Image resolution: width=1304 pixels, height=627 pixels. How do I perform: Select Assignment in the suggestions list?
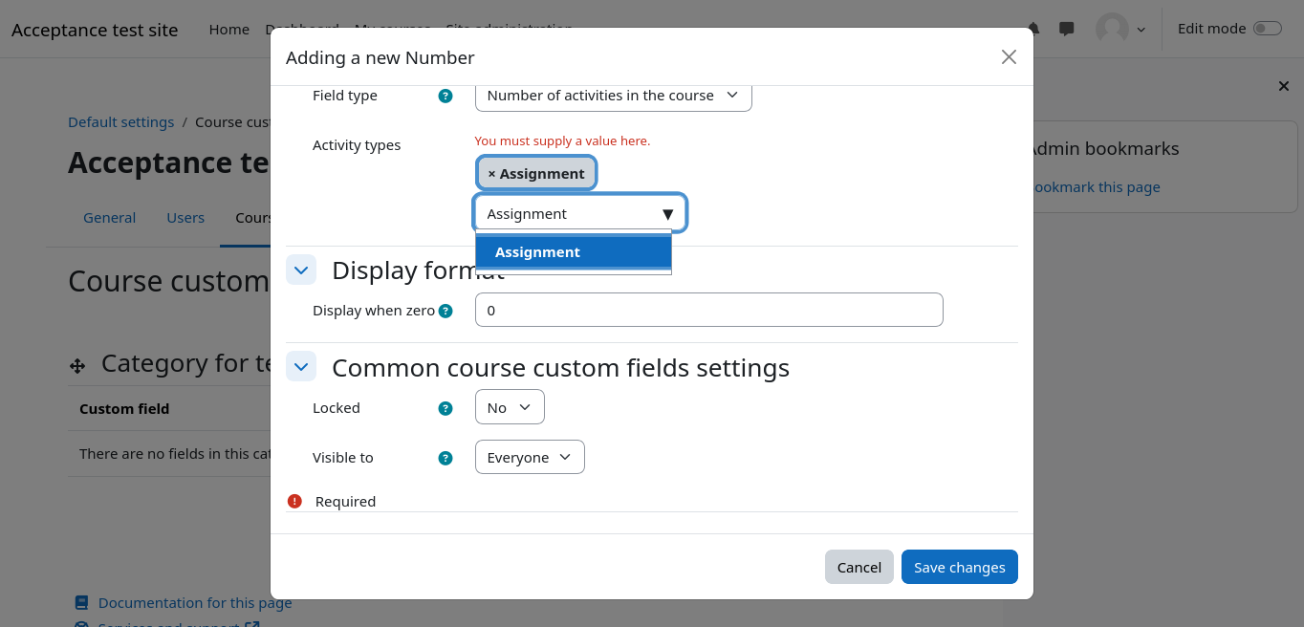574,252
